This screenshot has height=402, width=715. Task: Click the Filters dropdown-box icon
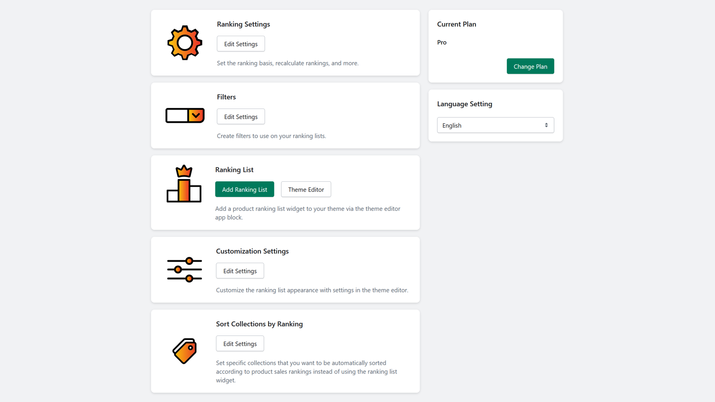click(x=185, y=116)
